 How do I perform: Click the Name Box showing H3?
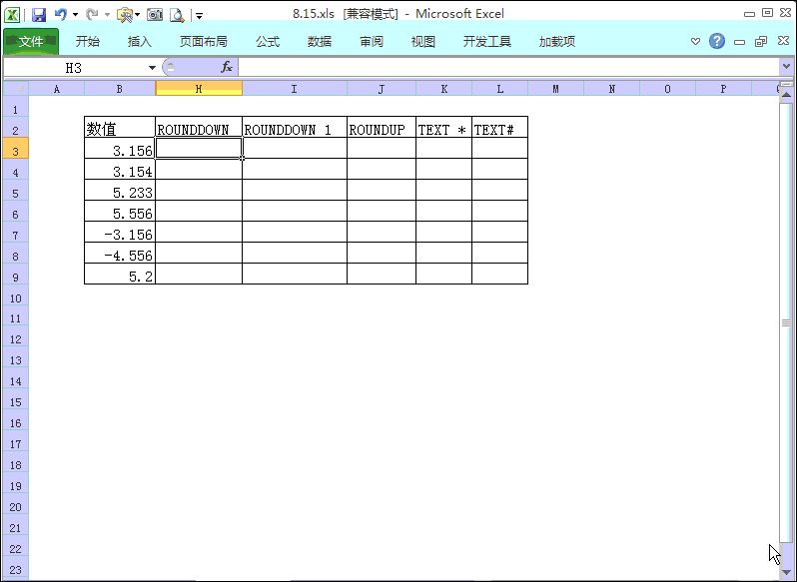pyautogui.click(x=74, y=68)
